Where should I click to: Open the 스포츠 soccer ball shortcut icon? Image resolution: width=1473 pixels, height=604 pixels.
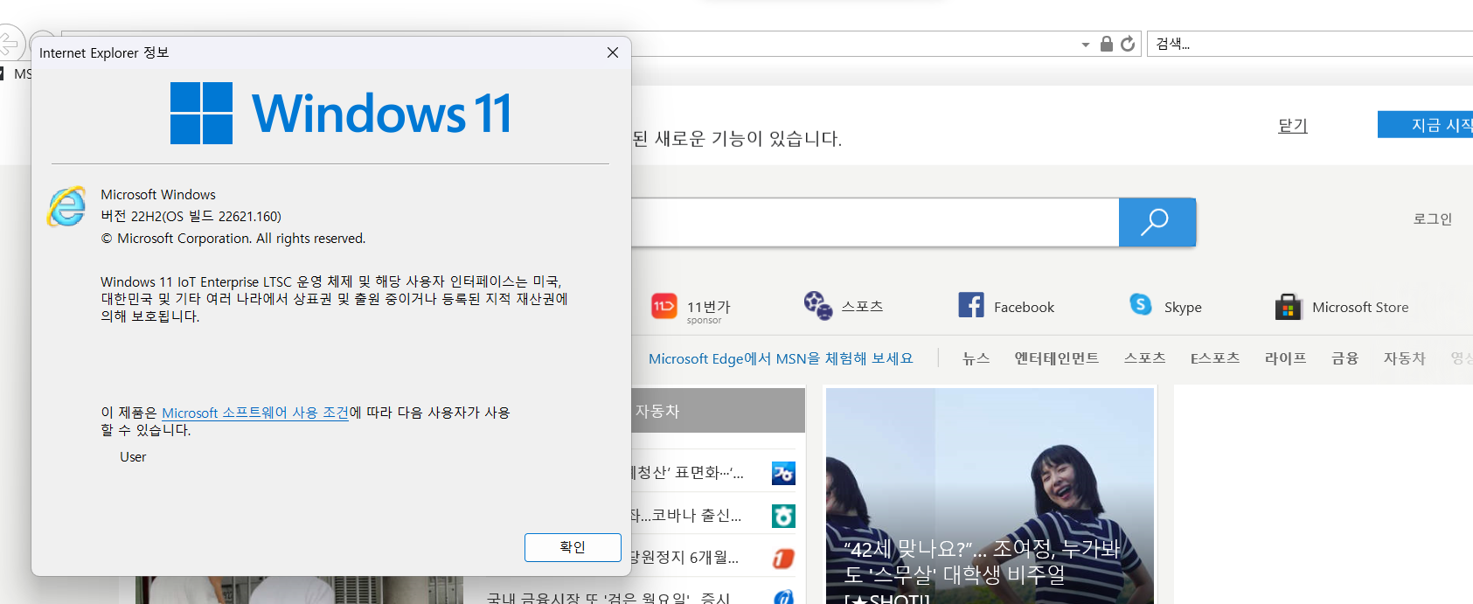(x=818, y=305)
